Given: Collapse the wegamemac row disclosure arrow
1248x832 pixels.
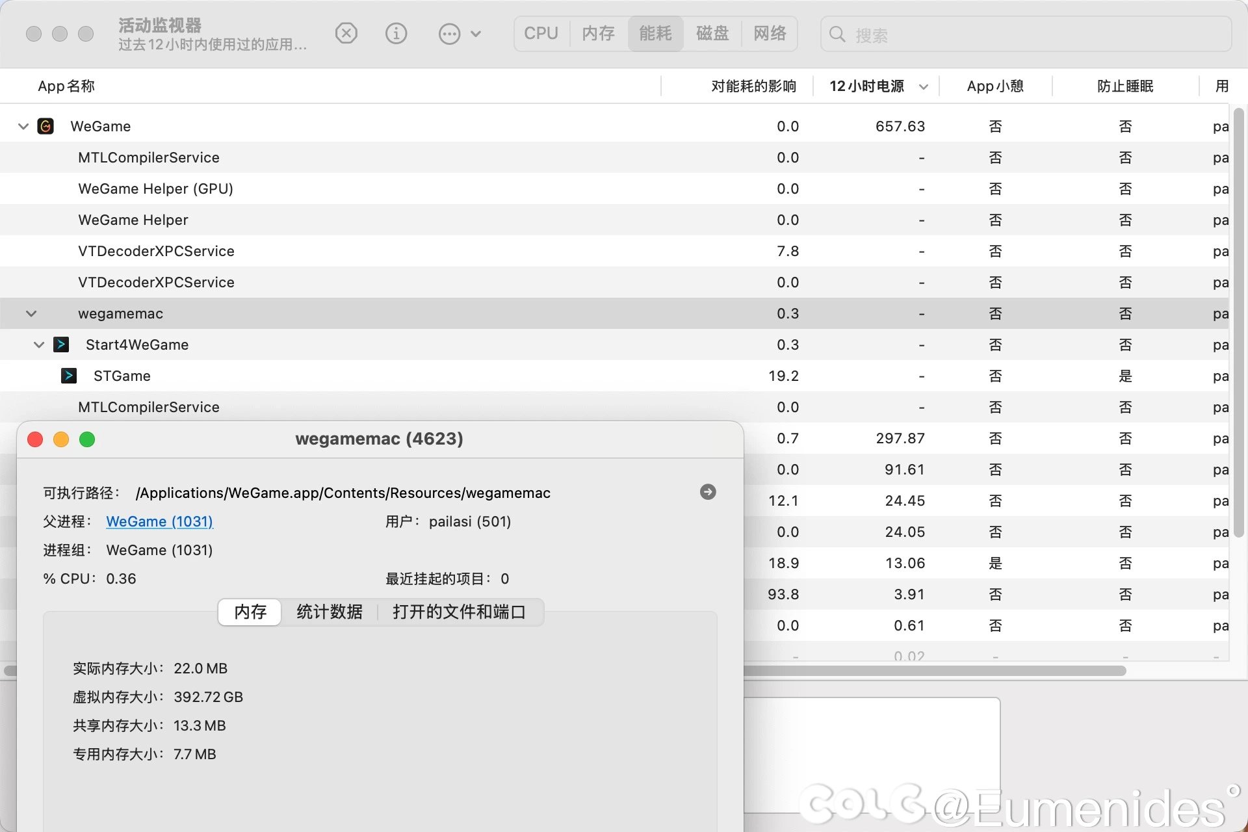Looking at the screenshot, I should click(31, 313).
